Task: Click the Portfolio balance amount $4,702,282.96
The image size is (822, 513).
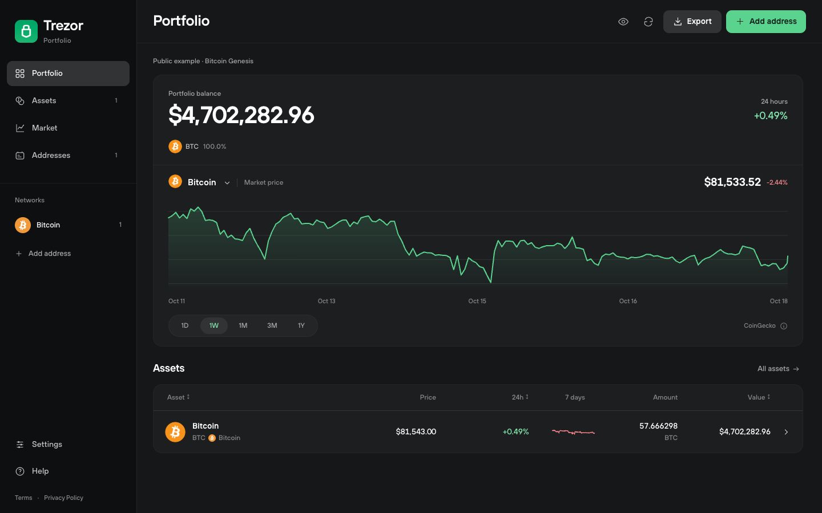Action: (241, 115)
